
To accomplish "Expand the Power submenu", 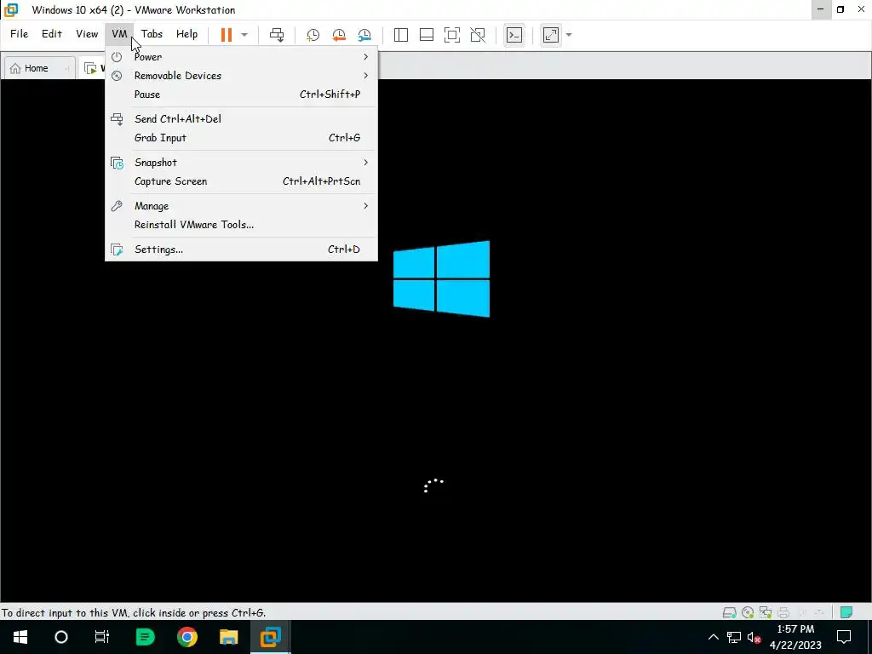I will (x=241, y=57).
